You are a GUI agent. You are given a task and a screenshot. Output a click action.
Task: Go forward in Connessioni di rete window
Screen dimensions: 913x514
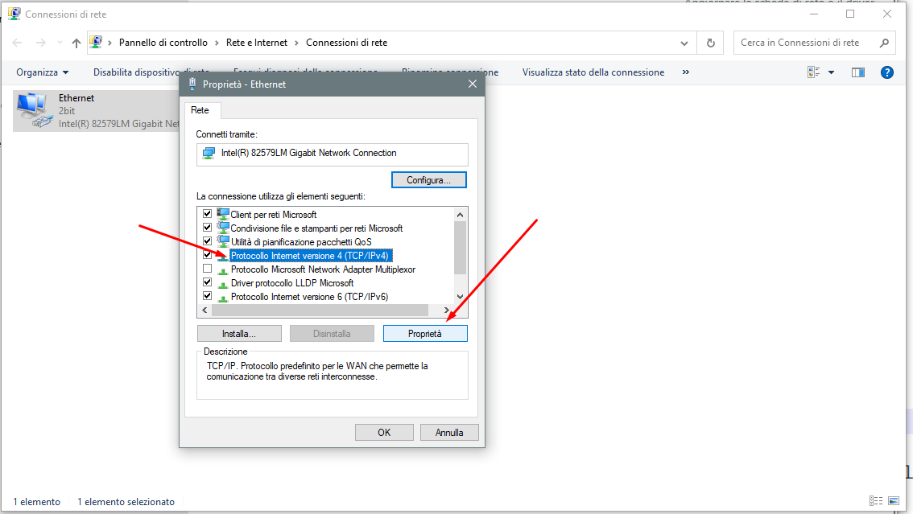point(41,43)
